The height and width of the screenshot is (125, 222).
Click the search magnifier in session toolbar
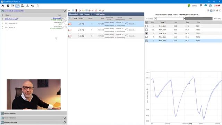coord(69,10)
